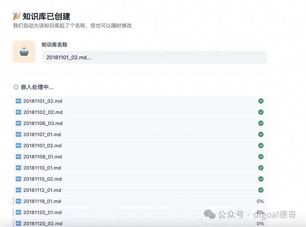Select the file name 20181106_03.md
Image resolution: width=306 pixels, height=227 pixels.
(x=43, y=123)
